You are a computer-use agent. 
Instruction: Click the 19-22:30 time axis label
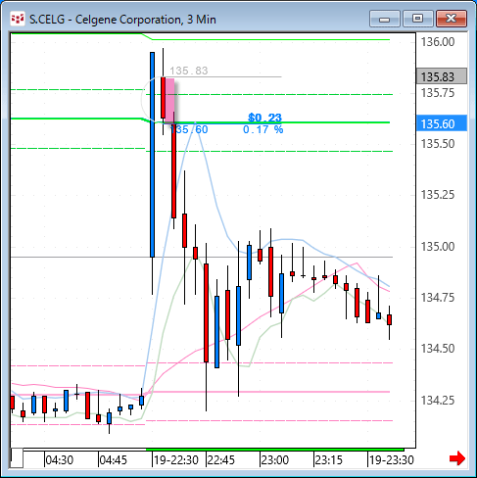176,460
